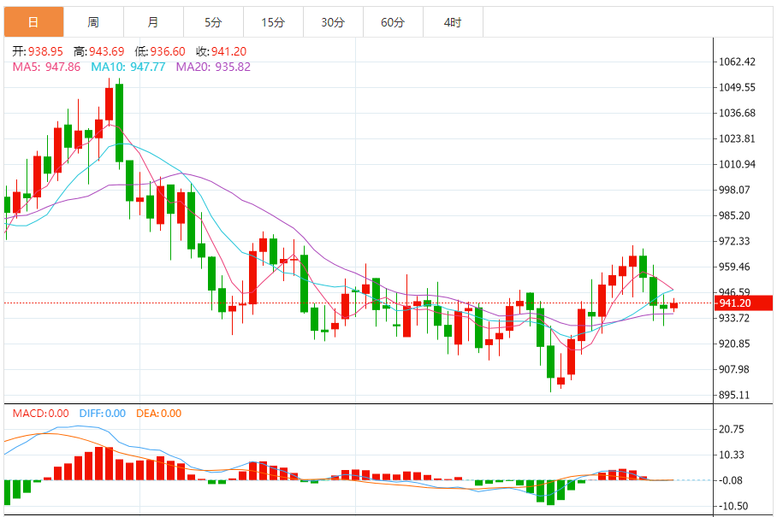Click the 1010.94 price axis label

click(738, 164)
